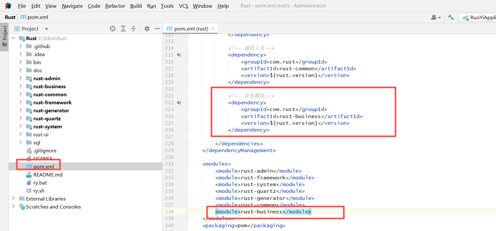Expand the External Libraries node
The height and width of the screenshot is (231, 496).
13,199
